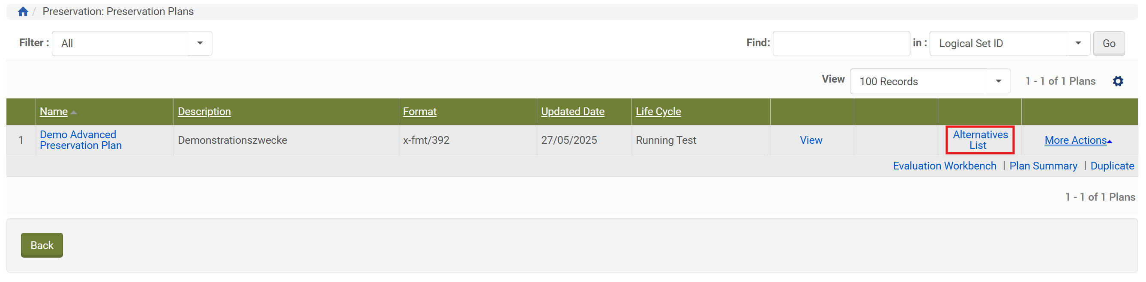Click the Name sort arrow icon
1146x282 pixels.
pyautogui.click(x=74, y=113)
